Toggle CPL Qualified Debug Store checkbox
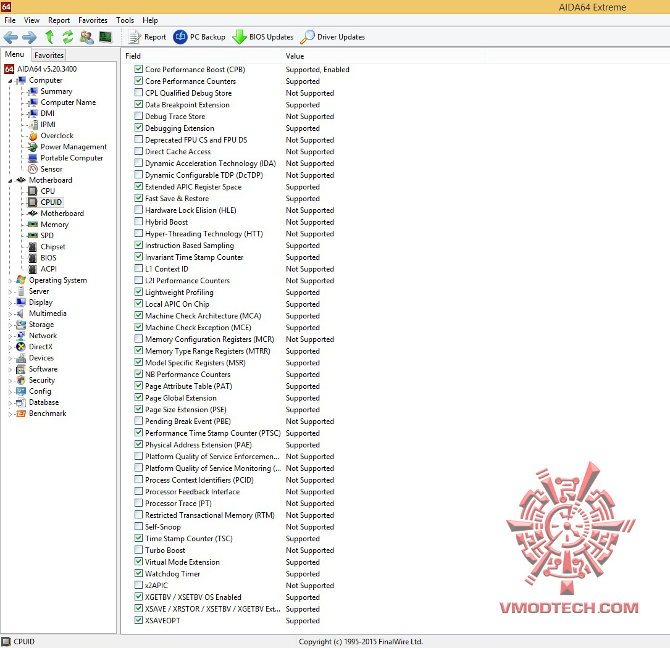Viewport: 670px width, 648px height. [x=138, y=93]
